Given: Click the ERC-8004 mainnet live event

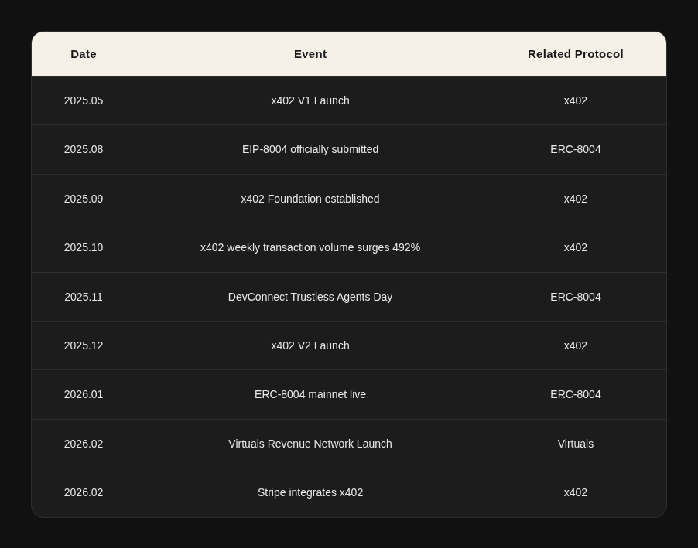Looking at the screenshot, I should pos(310,394).
